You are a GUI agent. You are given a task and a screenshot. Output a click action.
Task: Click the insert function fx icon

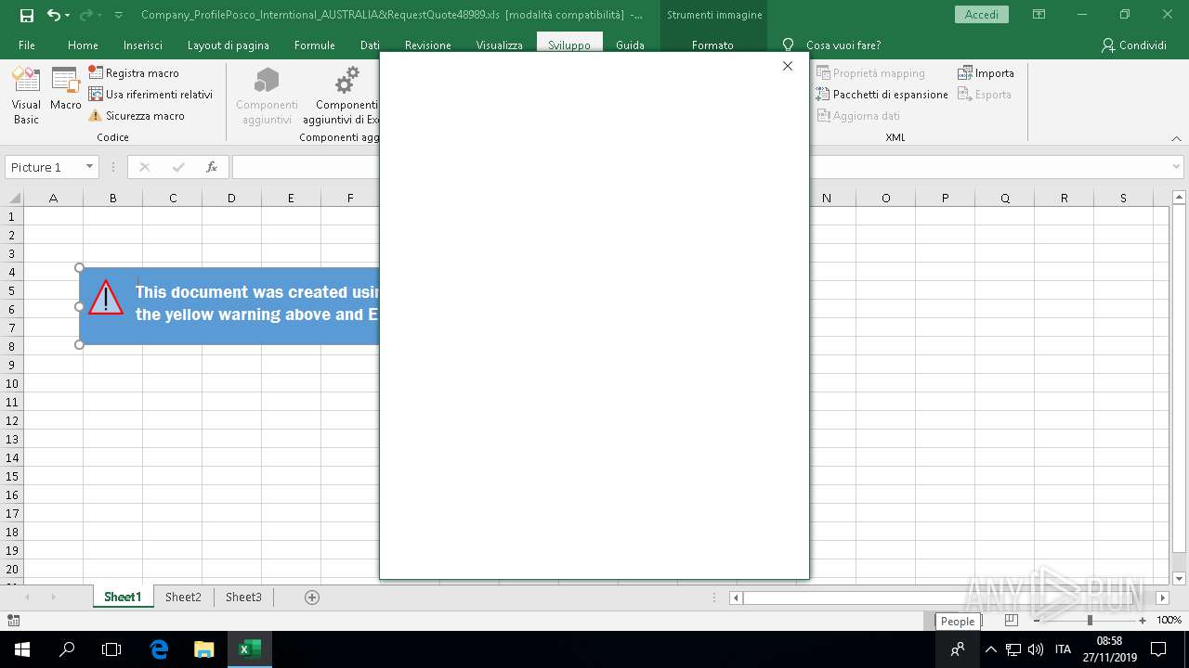click(212, 167)
